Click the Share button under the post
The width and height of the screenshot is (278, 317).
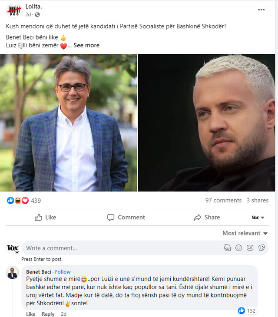click(x=207, y=217)
